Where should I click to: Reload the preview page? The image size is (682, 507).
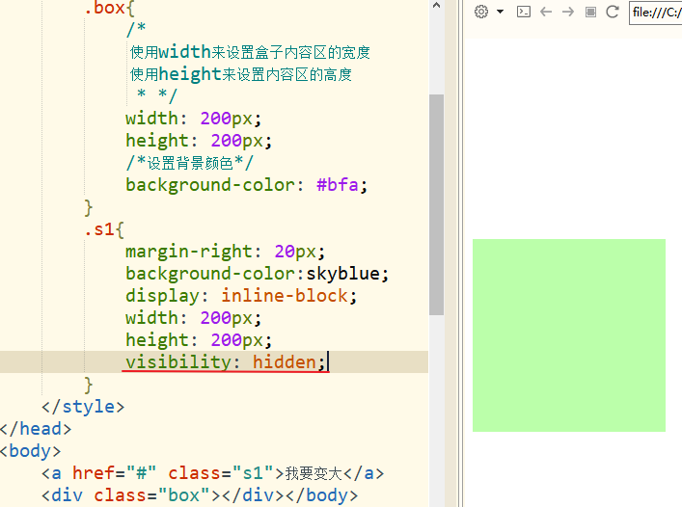click(x=613, y=12)
